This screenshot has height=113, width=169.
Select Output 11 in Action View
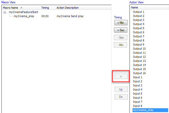click(x=139, y=53)
